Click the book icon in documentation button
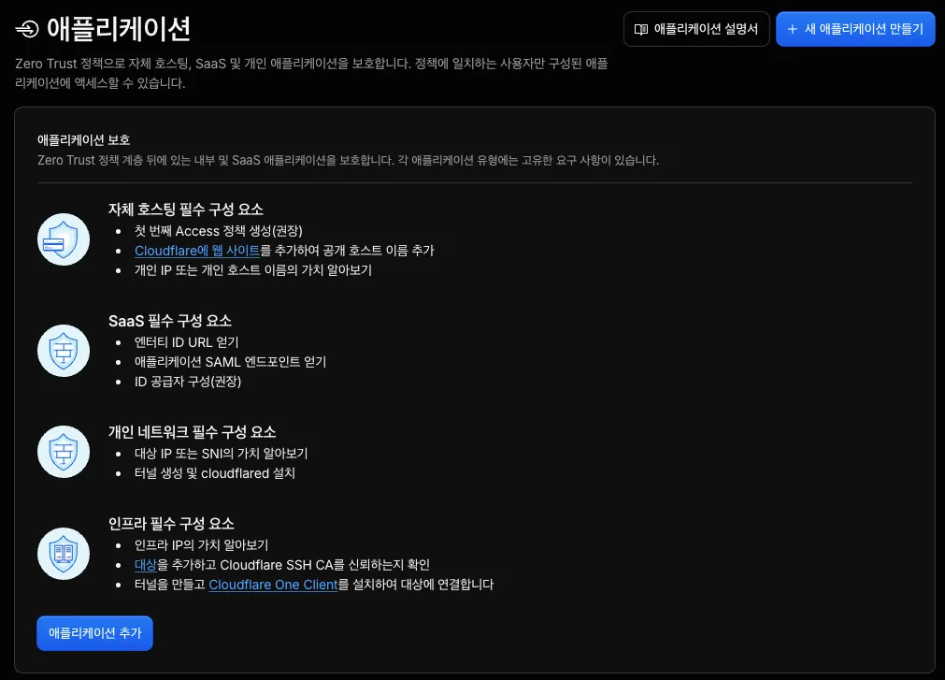The width and height of the screenshot is (945, 680). (x=641, y=29)
